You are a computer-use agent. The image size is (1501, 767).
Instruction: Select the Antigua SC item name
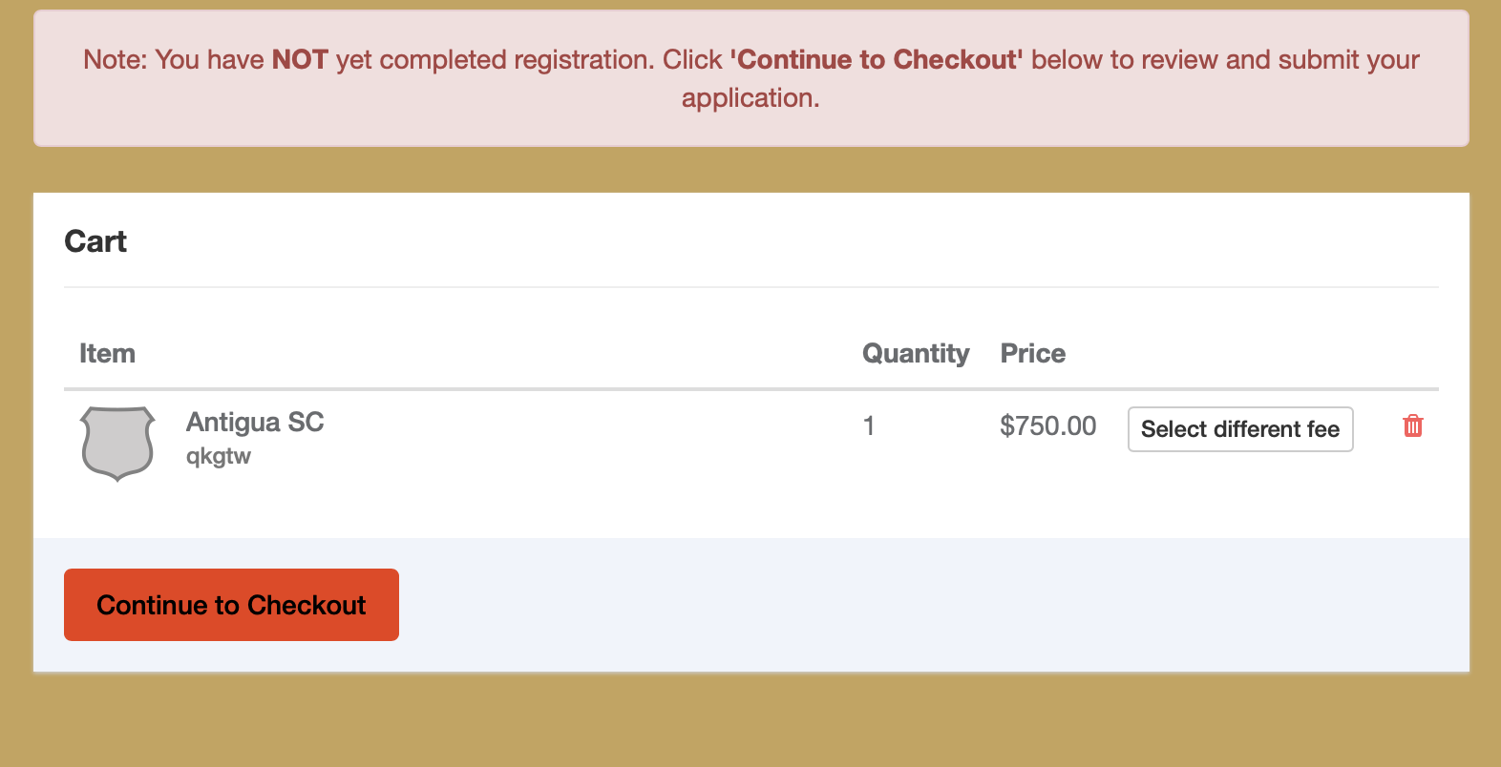255,422
